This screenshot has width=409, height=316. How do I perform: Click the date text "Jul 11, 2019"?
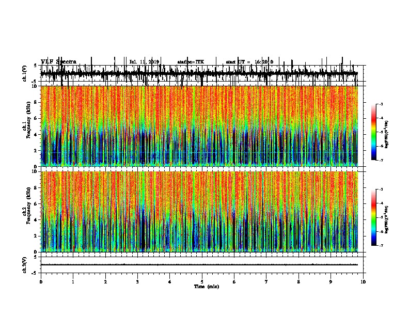(x=144, y=62)
